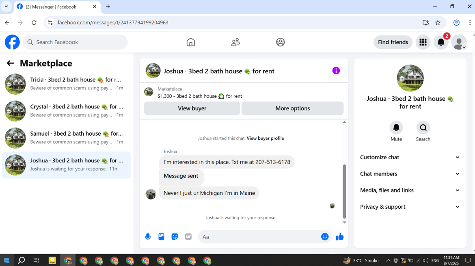This screenshot has height=266, width=475.
Task: Open the Groups icon in top navigation
Action: point(280,42)
